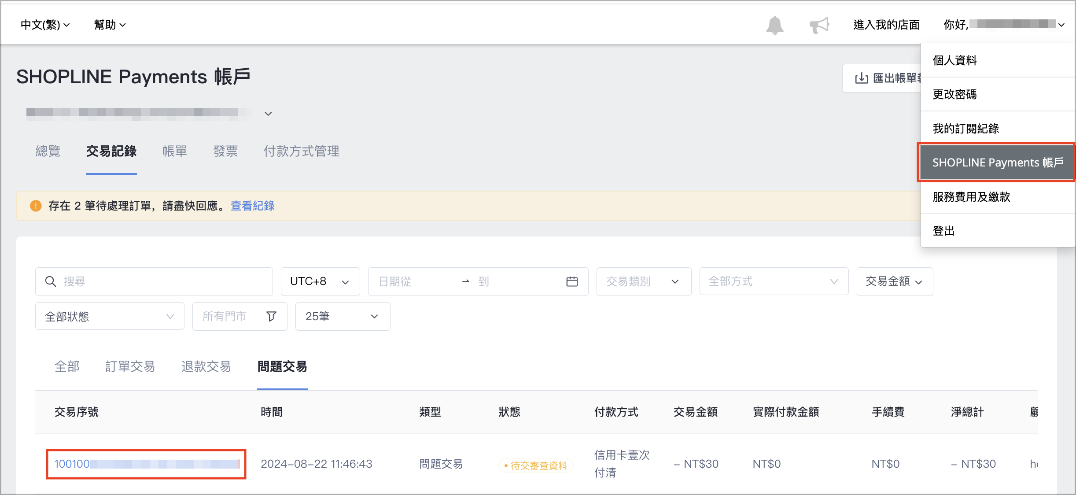Expand the user account menu next to 你好
Viewport: 1076px width, 495px height.
[1061, 25]
